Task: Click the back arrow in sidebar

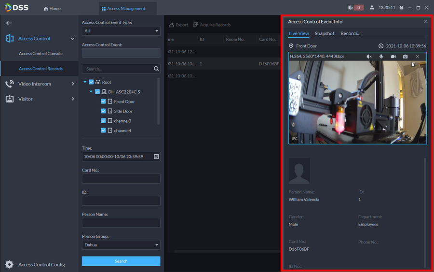Action: (x=9, y=23)
